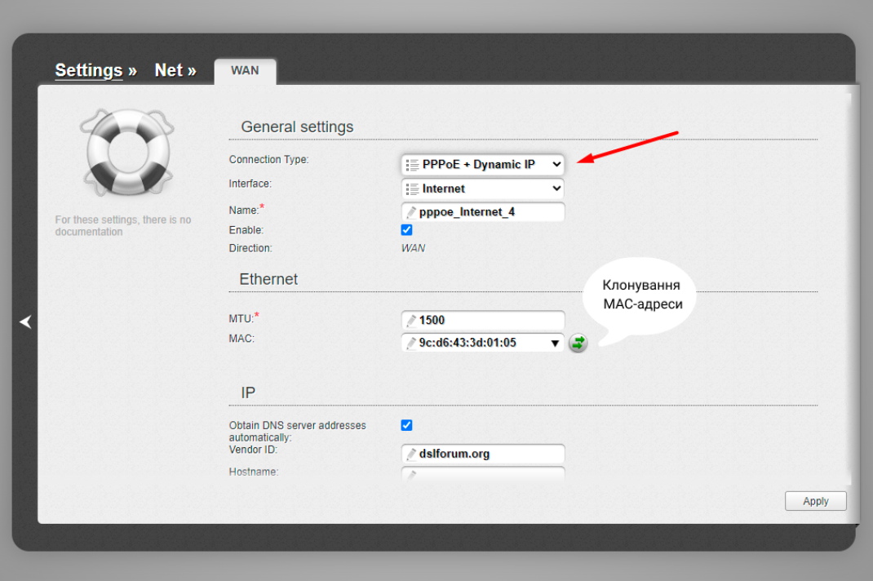Open Net breadcrumb section
Viewport: 873px width, 581px height.
pos(169,71)
